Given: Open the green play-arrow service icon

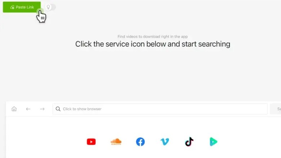Looking at the screenshot, I should point(213,142).
